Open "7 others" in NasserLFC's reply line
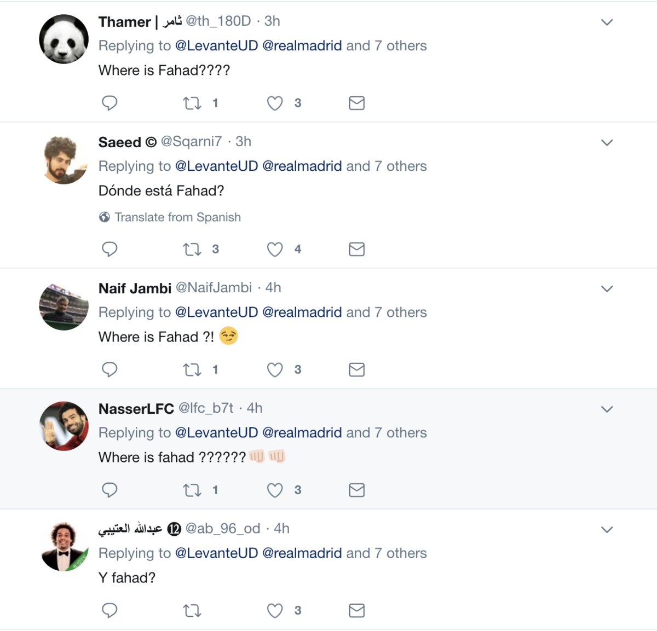 [x=400, y=433]
